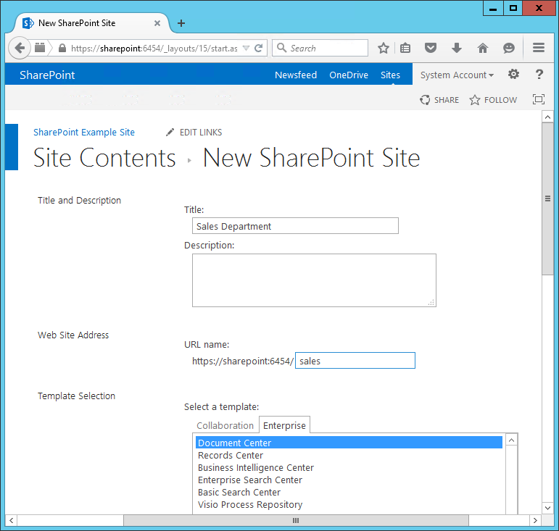Switch to the Collaboration template tab
Image resolution: width=559 pixels, height=531 pixels.
tap(225, 425)
